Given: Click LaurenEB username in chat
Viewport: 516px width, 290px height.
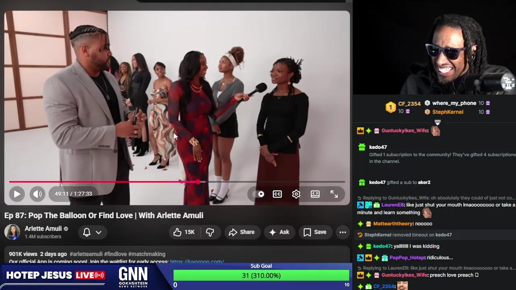Looking at the screenshot, I should pyautogui.click(x=392, y=205).
